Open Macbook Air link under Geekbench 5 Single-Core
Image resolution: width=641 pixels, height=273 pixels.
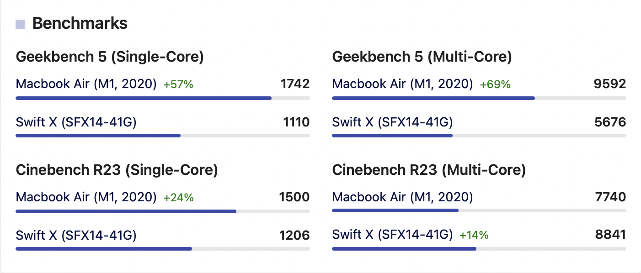86,84
